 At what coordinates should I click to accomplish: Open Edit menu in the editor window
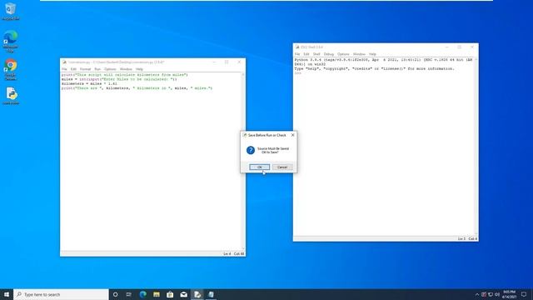[73, 69]
